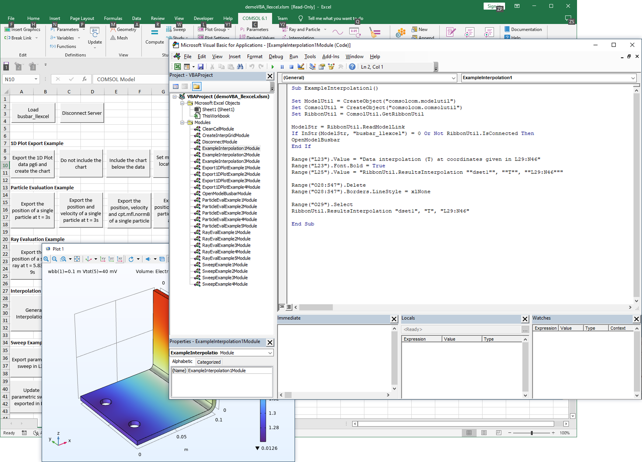Open the Debug menu in the VBA editor
Viewport: 642px width, 462px height.
276,56
